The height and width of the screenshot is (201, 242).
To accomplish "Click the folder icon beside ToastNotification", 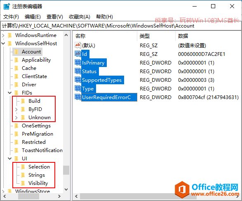I will (x=16, y=150).
